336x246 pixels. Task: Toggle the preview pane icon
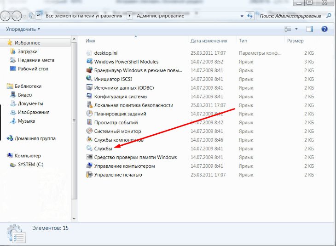(x=310, y=29)
